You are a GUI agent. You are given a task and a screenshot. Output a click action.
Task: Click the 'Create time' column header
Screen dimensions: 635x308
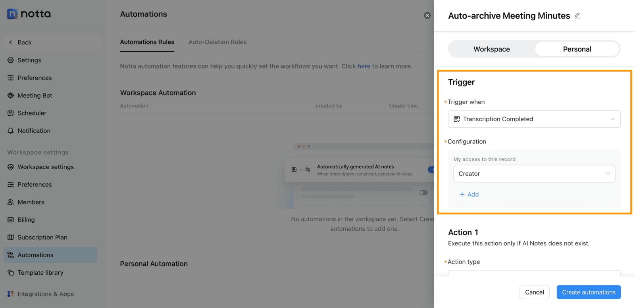[x=404, y=106]
